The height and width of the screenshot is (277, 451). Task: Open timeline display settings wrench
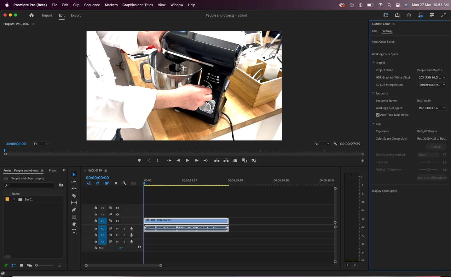click(124, 183)
